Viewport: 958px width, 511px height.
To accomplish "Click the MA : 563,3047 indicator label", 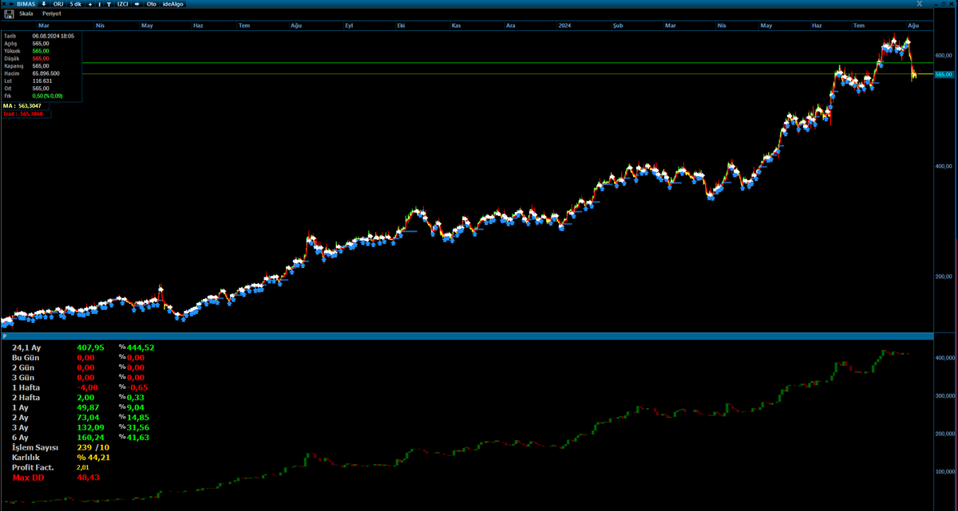I will (22, 105).
